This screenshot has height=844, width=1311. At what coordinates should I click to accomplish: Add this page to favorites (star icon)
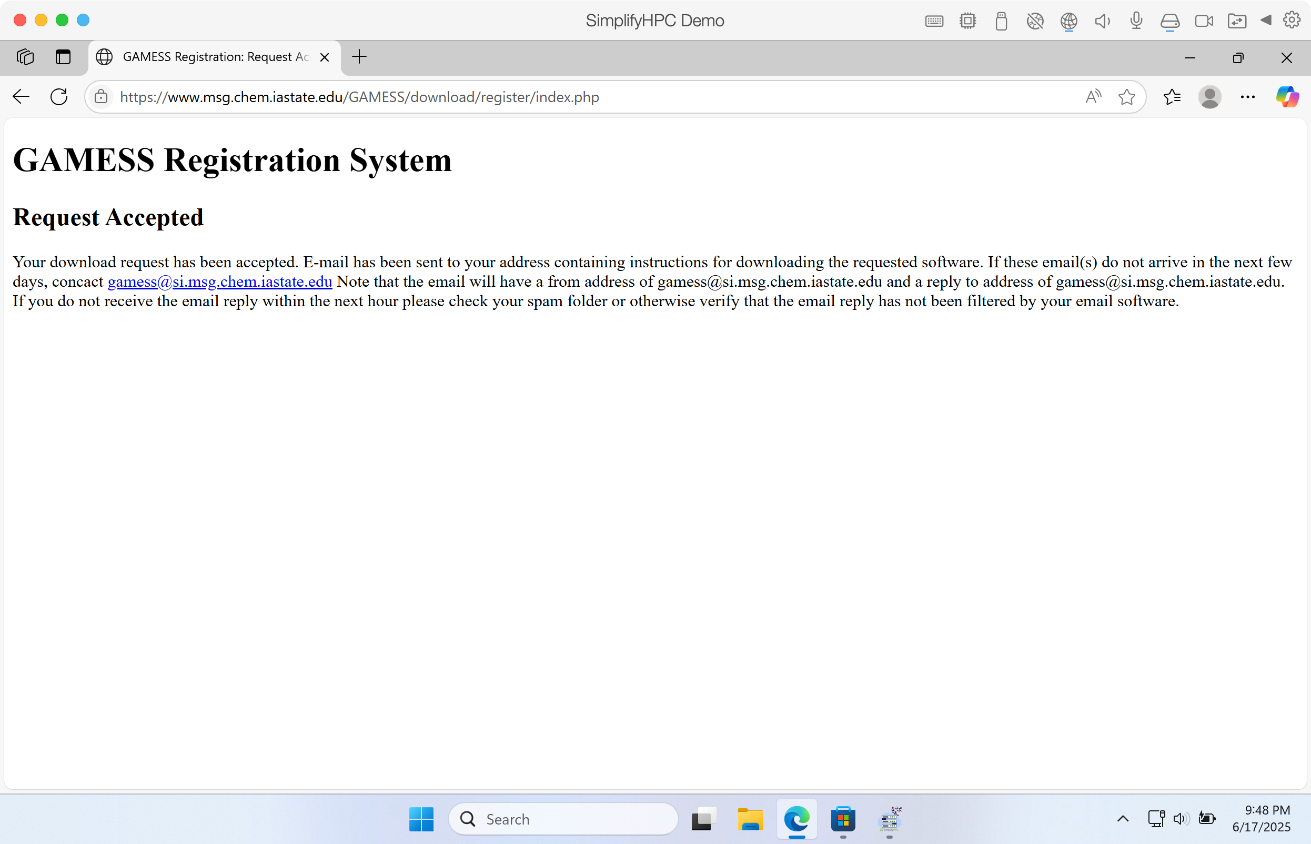click(1126, 97)
